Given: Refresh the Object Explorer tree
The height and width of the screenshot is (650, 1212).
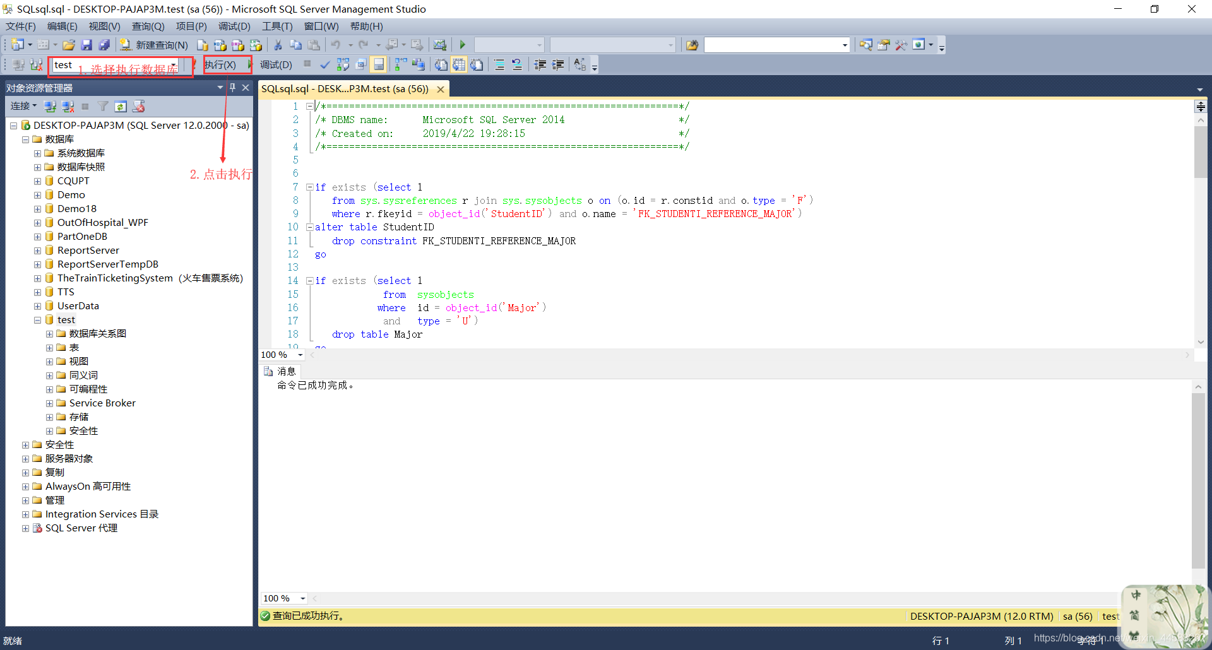Looking at the screenshot, I should pos(121,106).
